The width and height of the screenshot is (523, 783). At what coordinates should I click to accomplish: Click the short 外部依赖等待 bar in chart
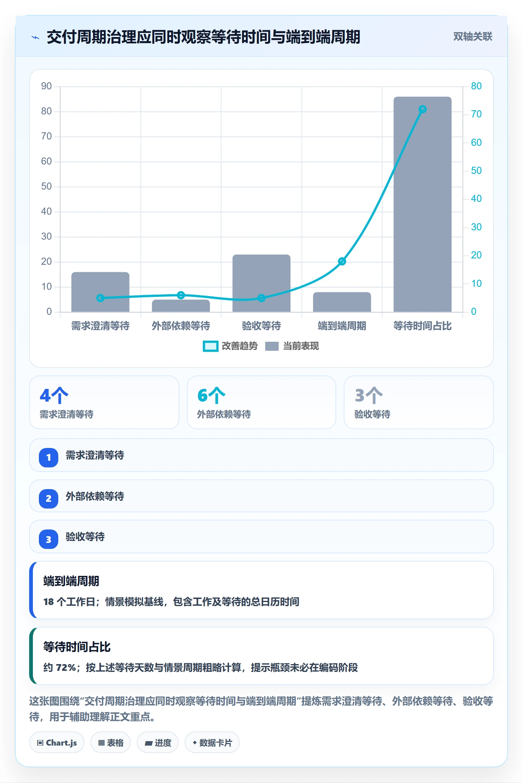[x=181, y=306]
